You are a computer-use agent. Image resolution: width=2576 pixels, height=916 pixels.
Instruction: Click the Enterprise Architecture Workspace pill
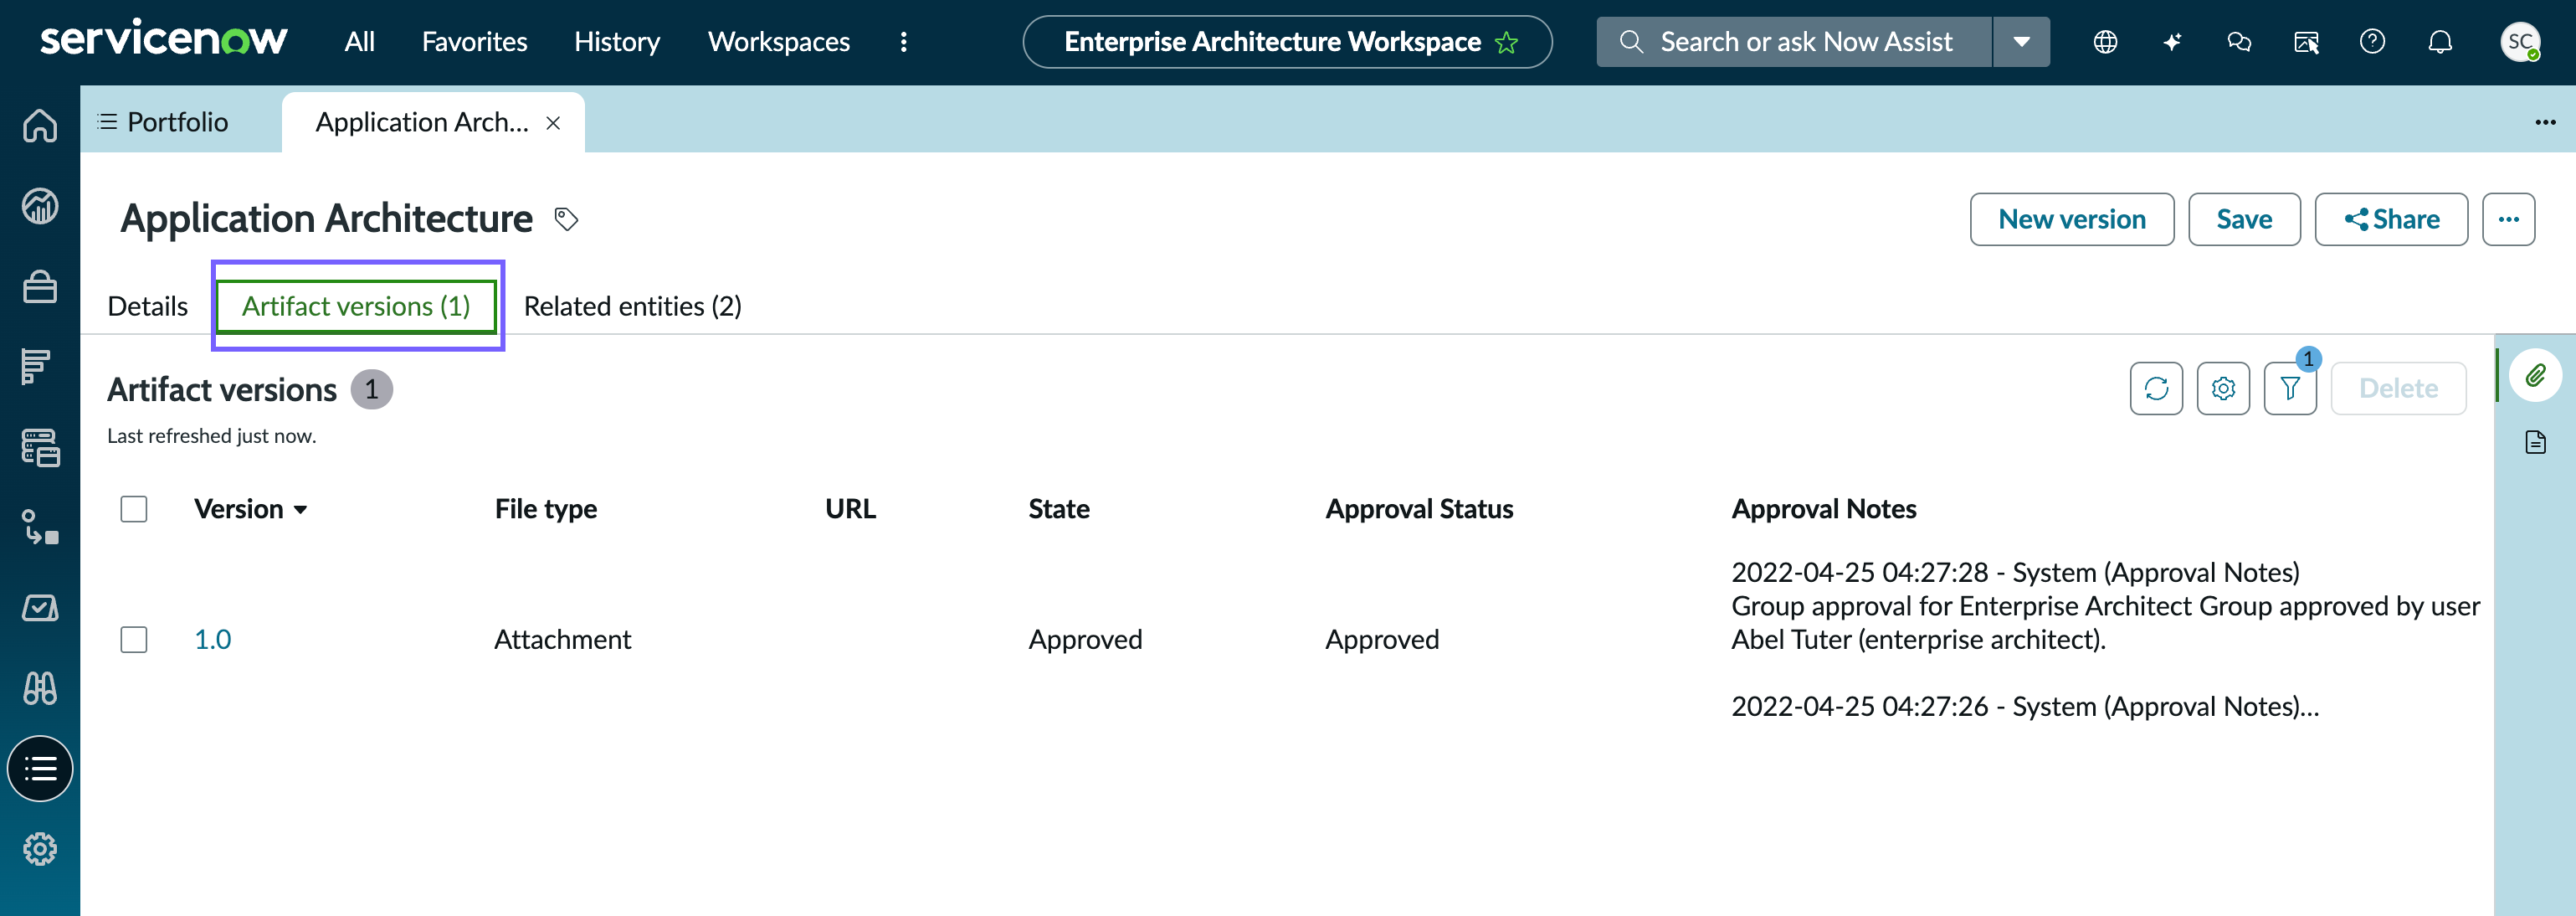point(1287,42)
